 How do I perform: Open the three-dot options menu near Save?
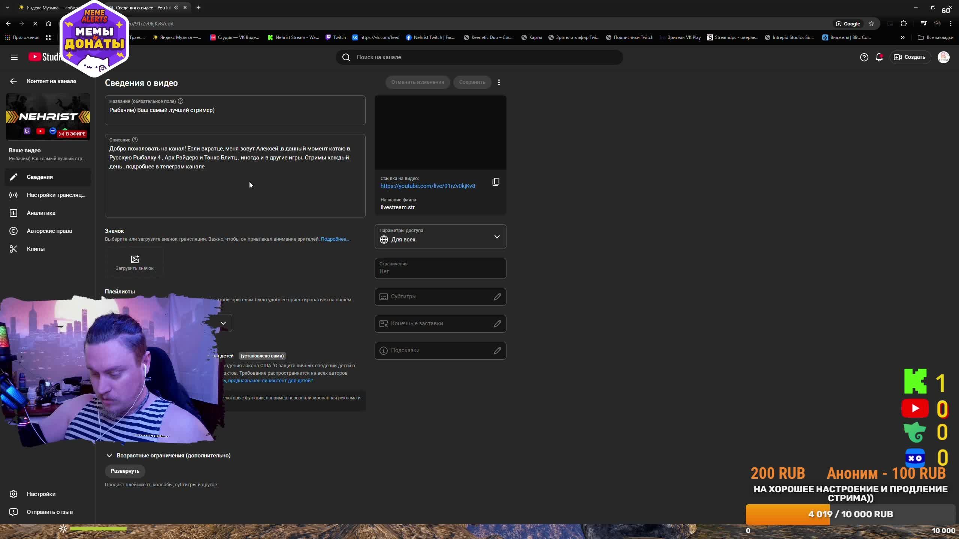click(x=499, y=82)
